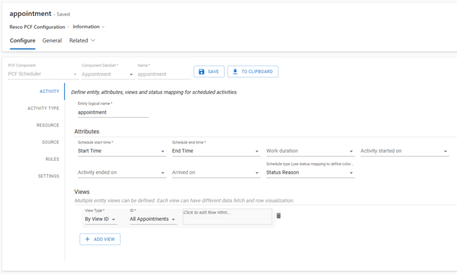Go to the RESOURCE section

(48, 125)
